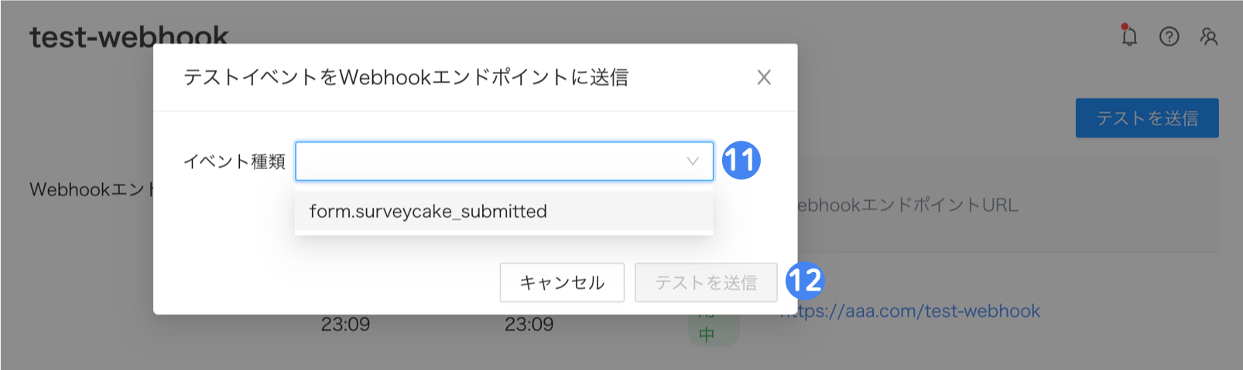
Task: Click the test-webhook page title
Action: tap(129, 36)
